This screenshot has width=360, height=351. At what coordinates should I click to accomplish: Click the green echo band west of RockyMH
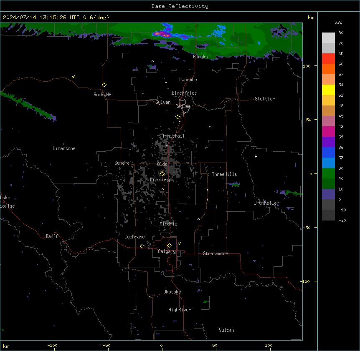29,105
